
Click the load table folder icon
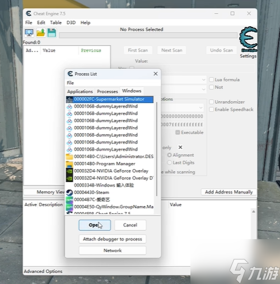[x=41, y=33]
